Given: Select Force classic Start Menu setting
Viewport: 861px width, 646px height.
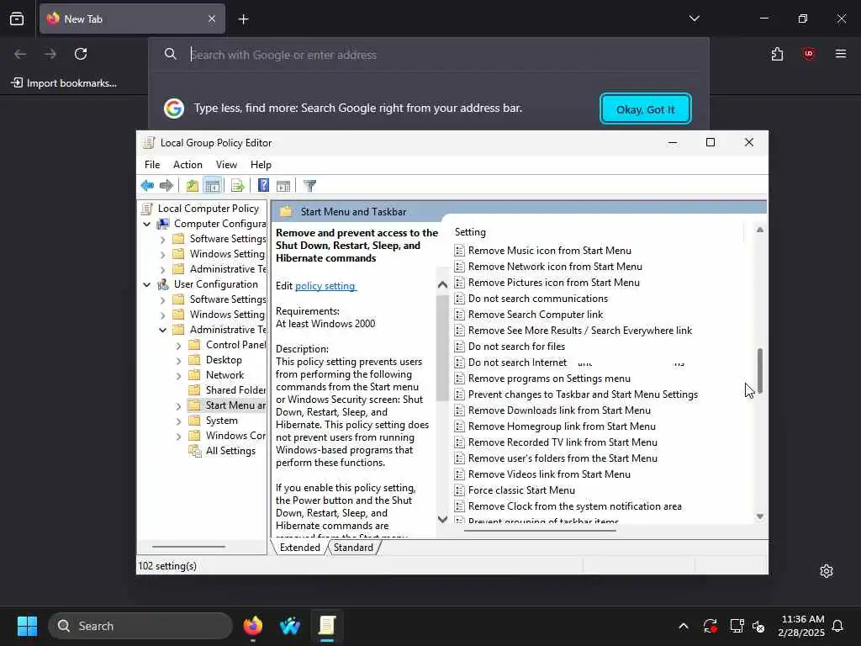Looking at the screenshot, I should 521,490.
